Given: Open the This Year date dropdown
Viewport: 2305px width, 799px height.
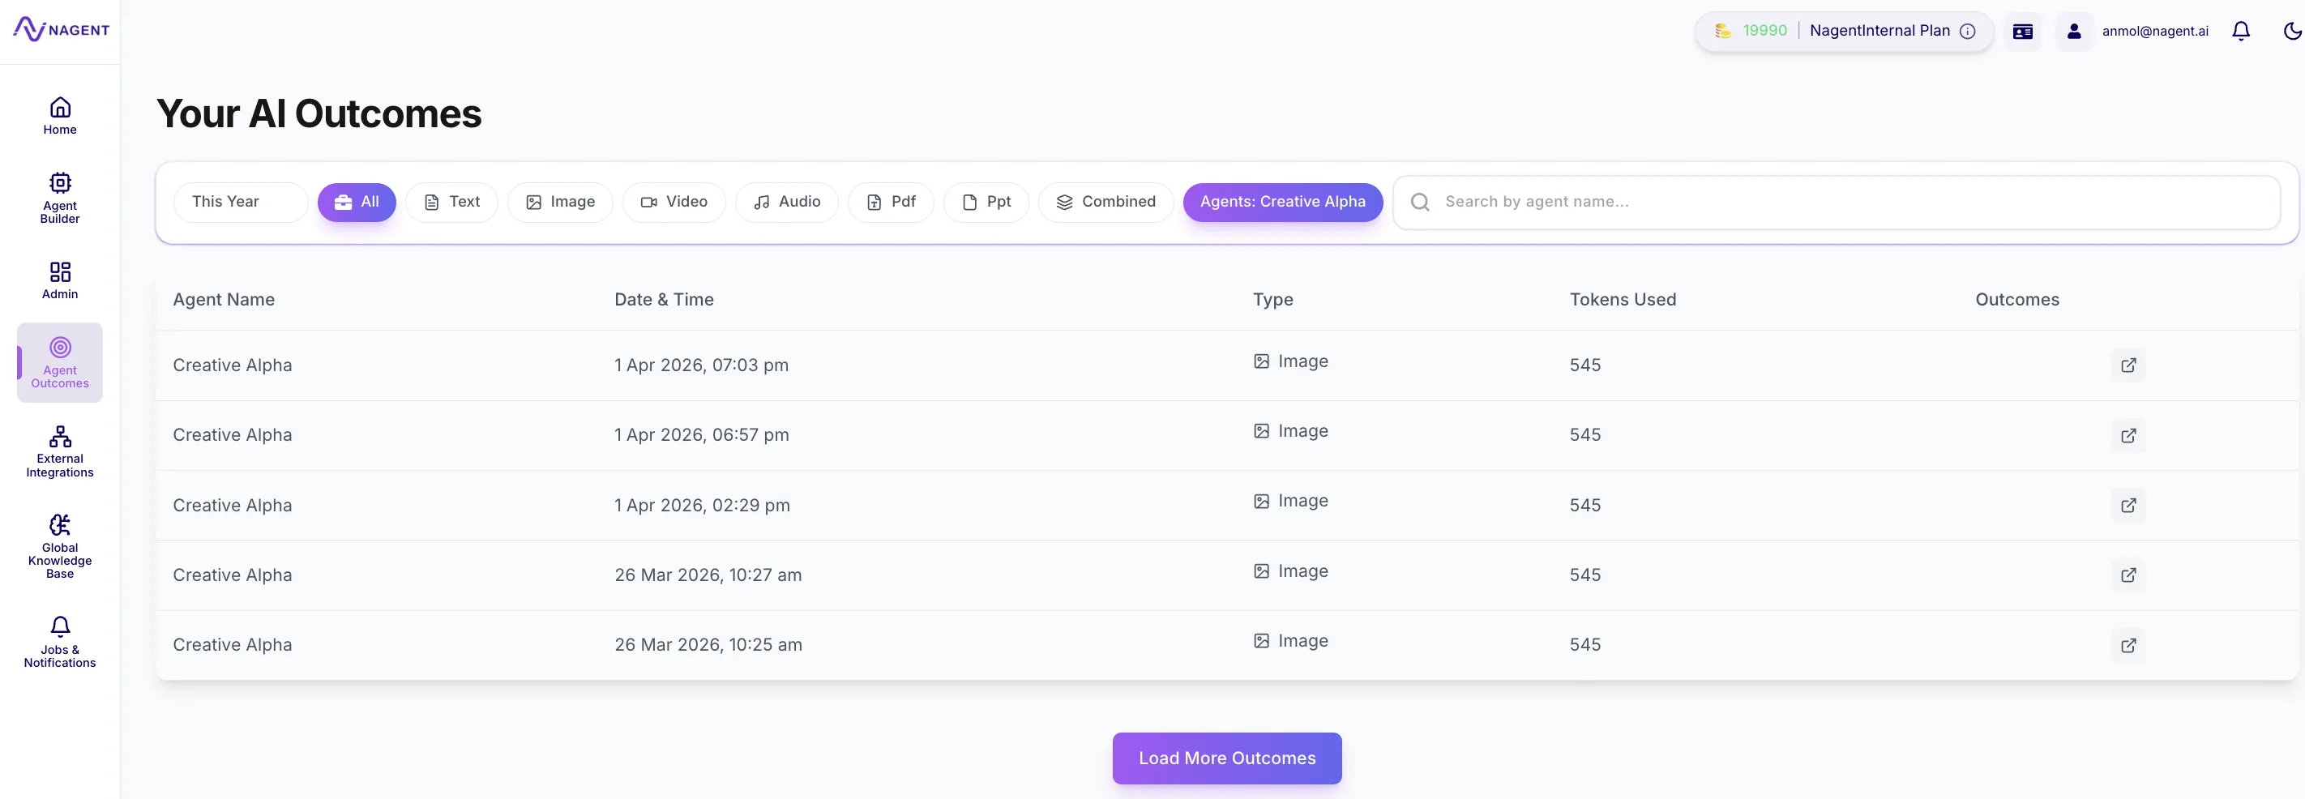Looking at the screenshot, I should (x=240, y=203).
